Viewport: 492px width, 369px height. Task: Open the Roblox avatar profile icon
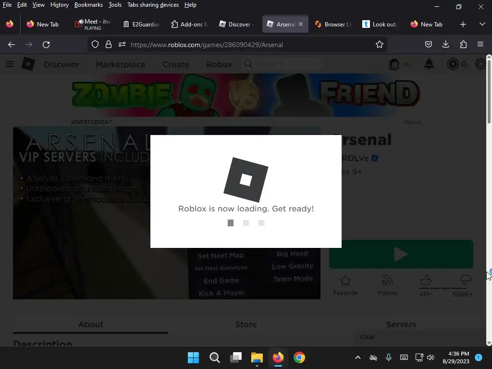coord(394,64)
